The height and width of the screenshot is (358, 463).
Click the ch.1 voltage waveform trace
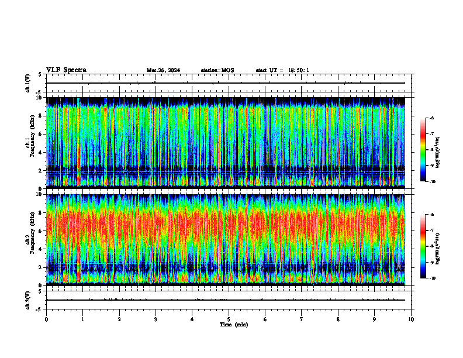click(226, 83)
